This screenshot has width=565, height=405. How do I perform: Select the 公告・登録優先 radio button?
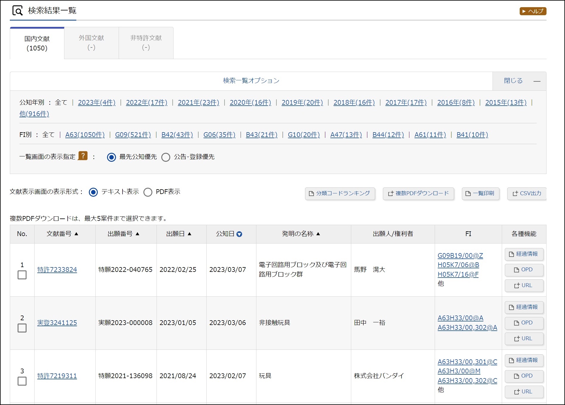pyautogui.click(x=166, y=157)
